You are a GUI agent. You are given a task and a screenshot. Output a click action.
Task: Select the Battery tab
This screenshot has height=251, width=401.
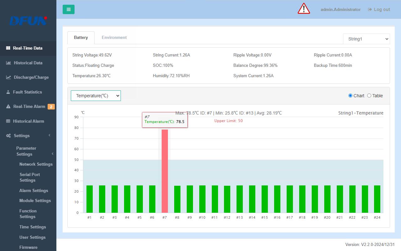(81, 38)
